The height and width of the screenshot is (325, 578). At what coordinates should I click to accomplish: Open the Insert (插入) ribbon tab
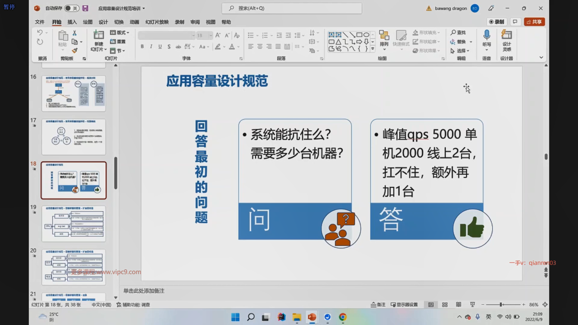click(x=72, y=22)
